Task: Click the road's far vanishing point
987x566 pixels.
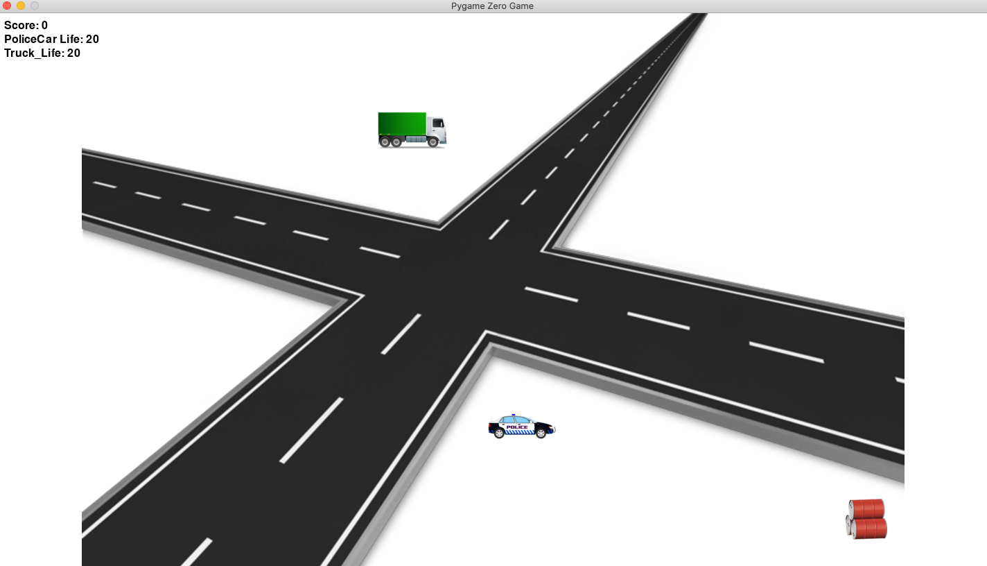Action: coord(699,15)
